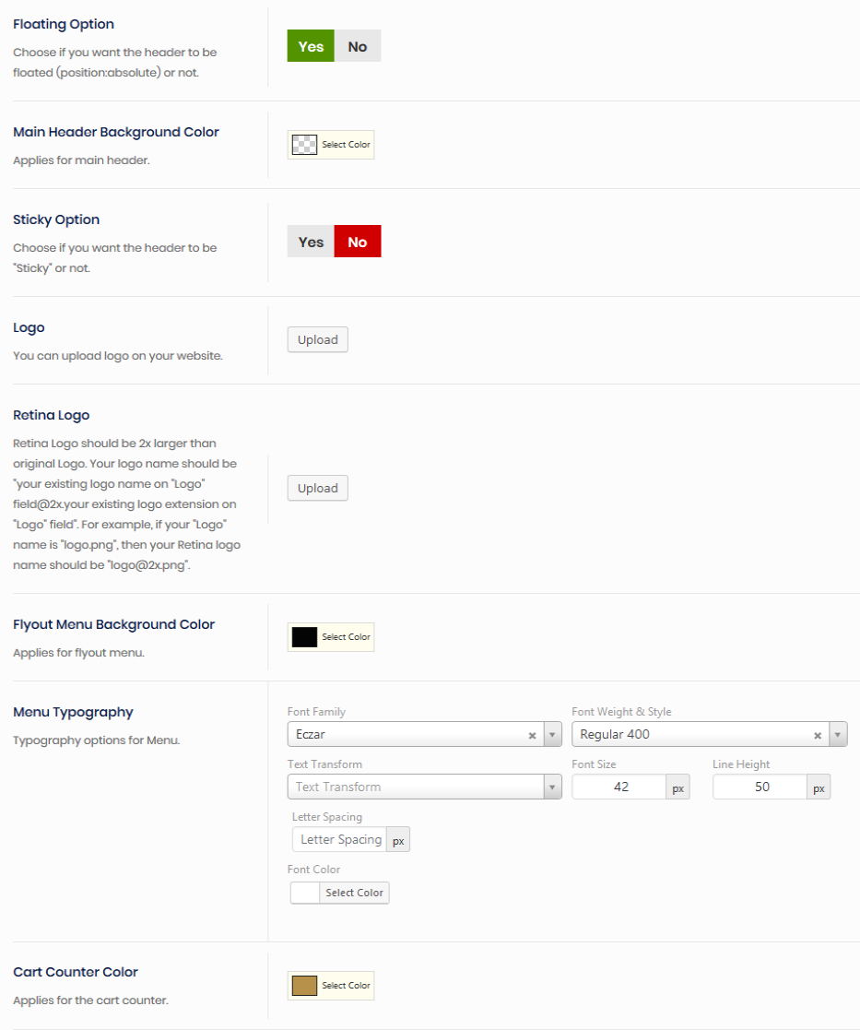This screenshot has width=860, height=1030.
Task: Upload a Retina Logo image
Action: pyautogui.click(x=318, y=488)
